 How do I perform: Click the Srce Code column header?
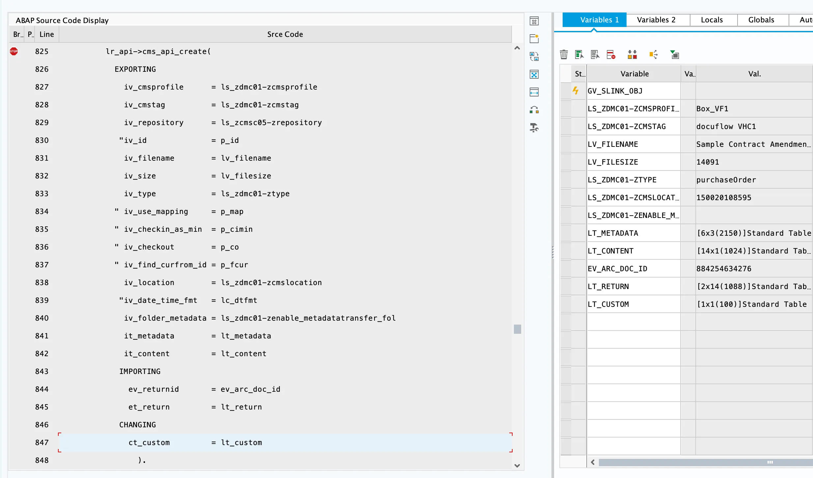pyautogui.click(x=285, y=34)
